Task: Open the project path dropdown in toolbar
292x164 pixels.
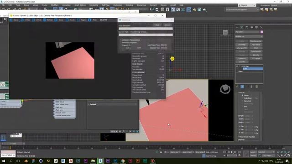Action: (x=242, y=10)
